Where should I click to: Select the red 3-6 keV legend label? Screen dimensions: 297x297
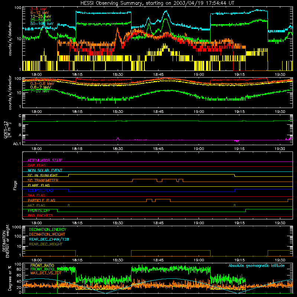38,9
